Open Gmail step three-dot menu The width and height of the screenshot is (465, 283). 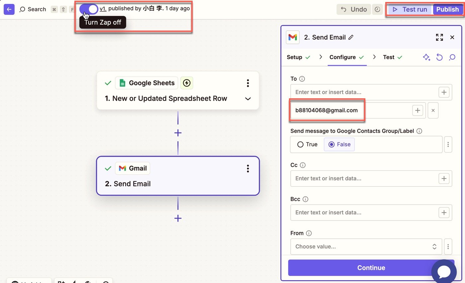tap(248, 168)
